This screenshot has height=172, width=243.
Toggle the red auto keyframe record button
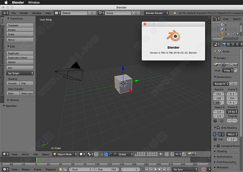click(203, 169)
